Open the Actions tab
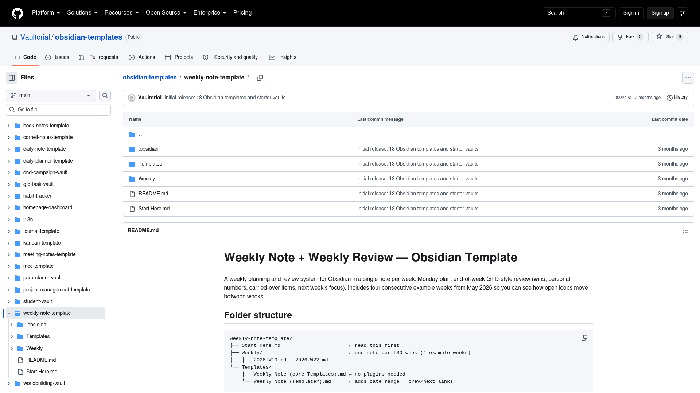The width and height of the screenshot is (700, 393). pyautogui.click(x=142, y=57)
